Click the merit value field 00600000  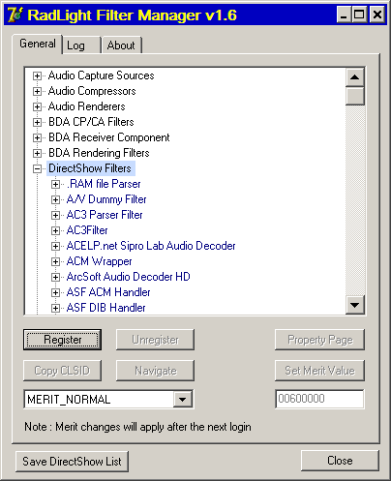(319, 399)
